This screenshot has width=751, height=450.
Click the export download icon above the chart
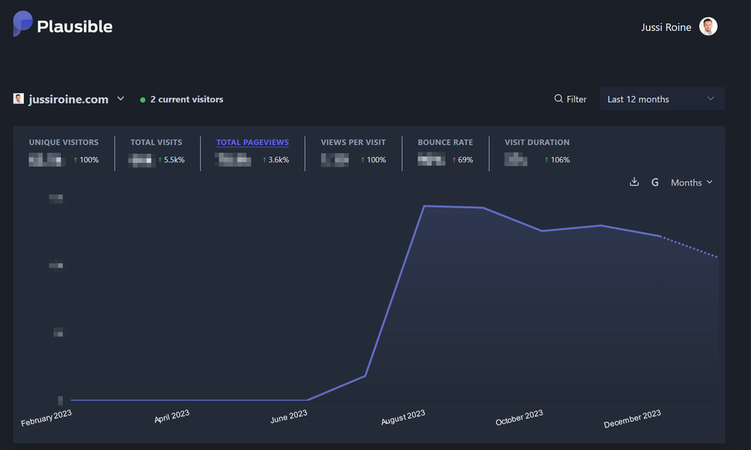pyautogui.click(x=634, y=182)
